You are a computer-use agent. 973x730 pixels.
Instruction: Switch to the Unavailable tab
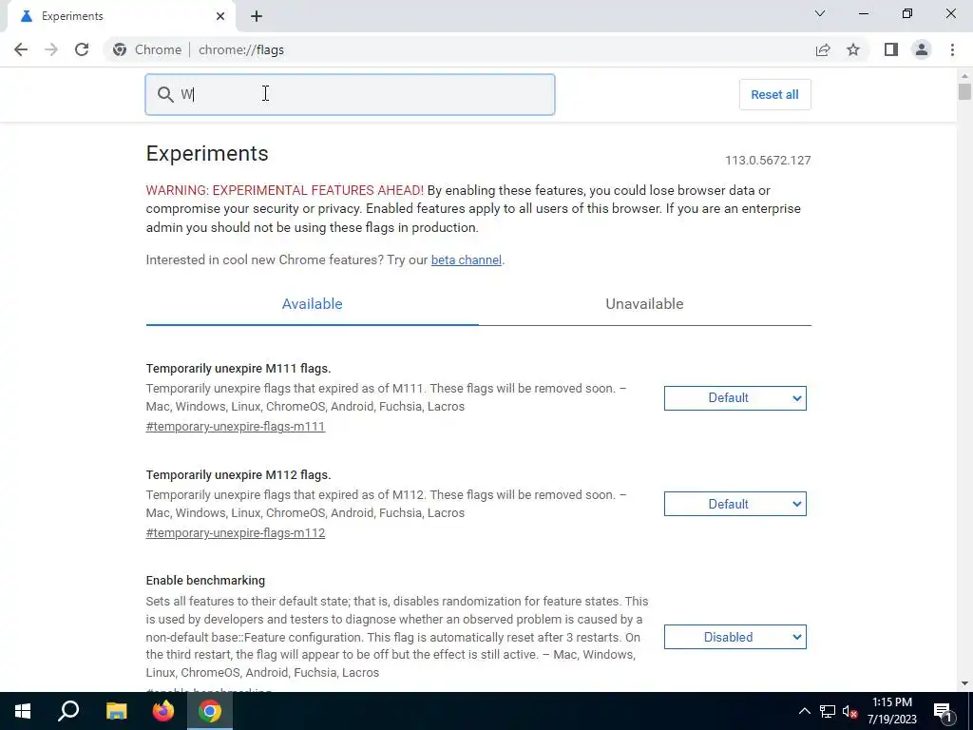click(x=644, y=303)
